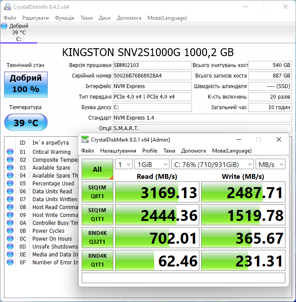Click status orb for Power On Hours row

click(10, 238)
